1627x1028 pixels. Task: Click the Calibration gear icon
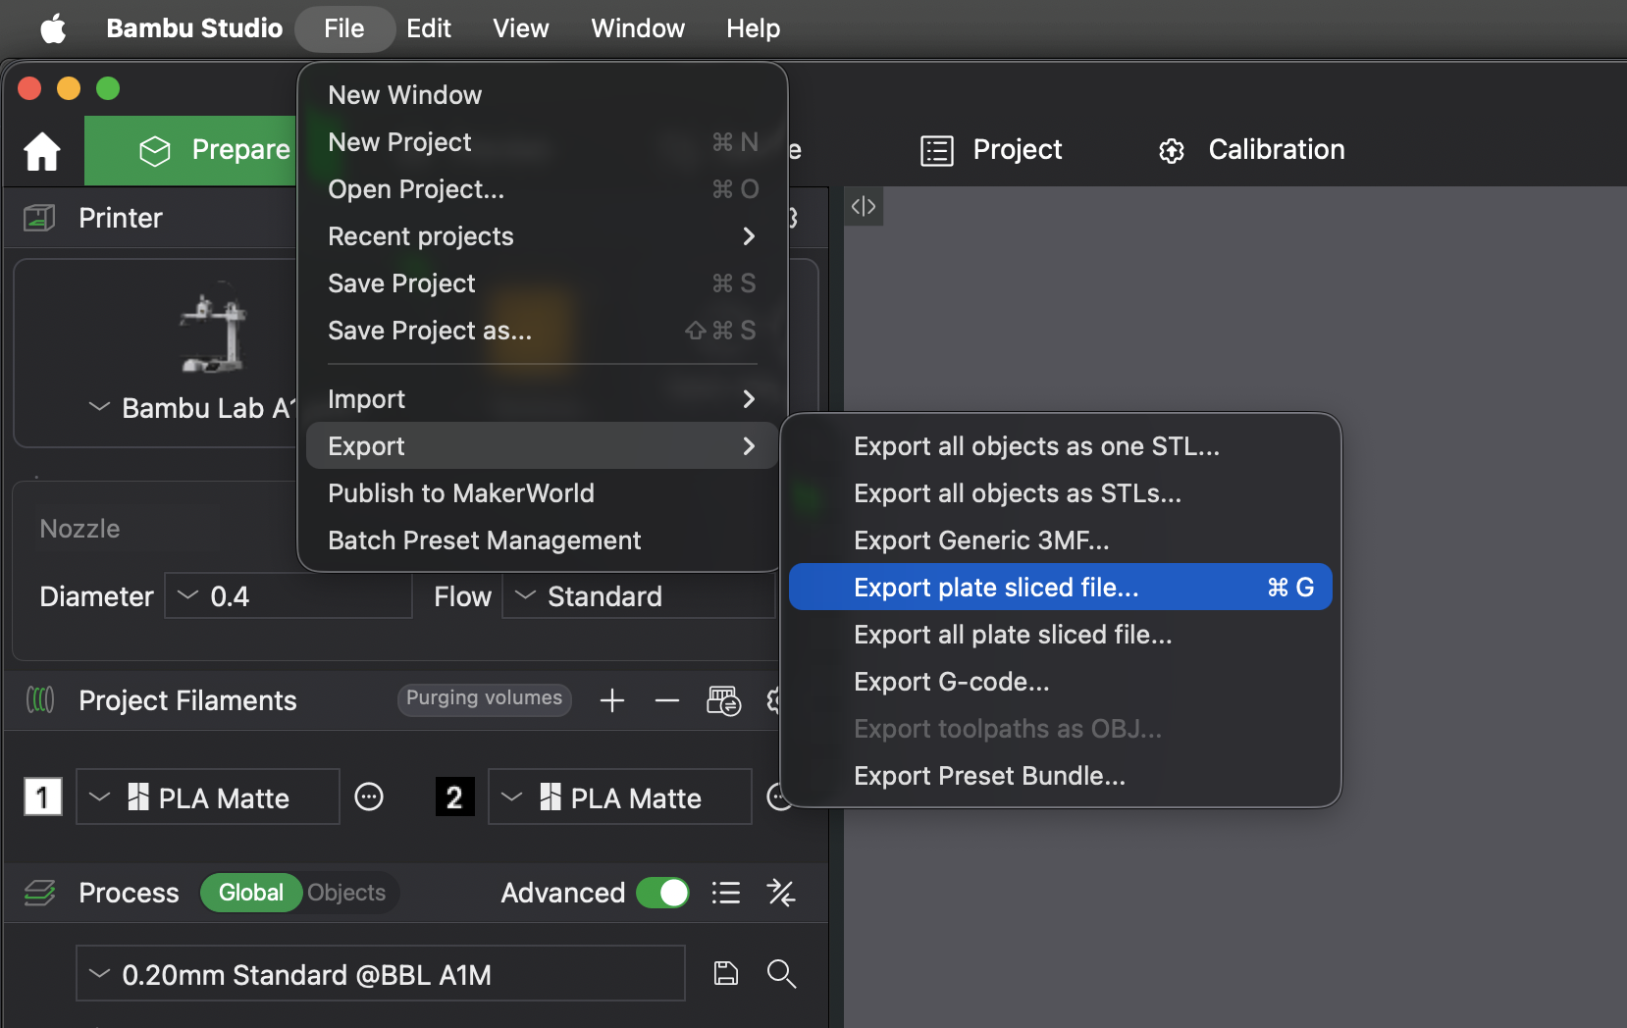(x=1172, y=150)
